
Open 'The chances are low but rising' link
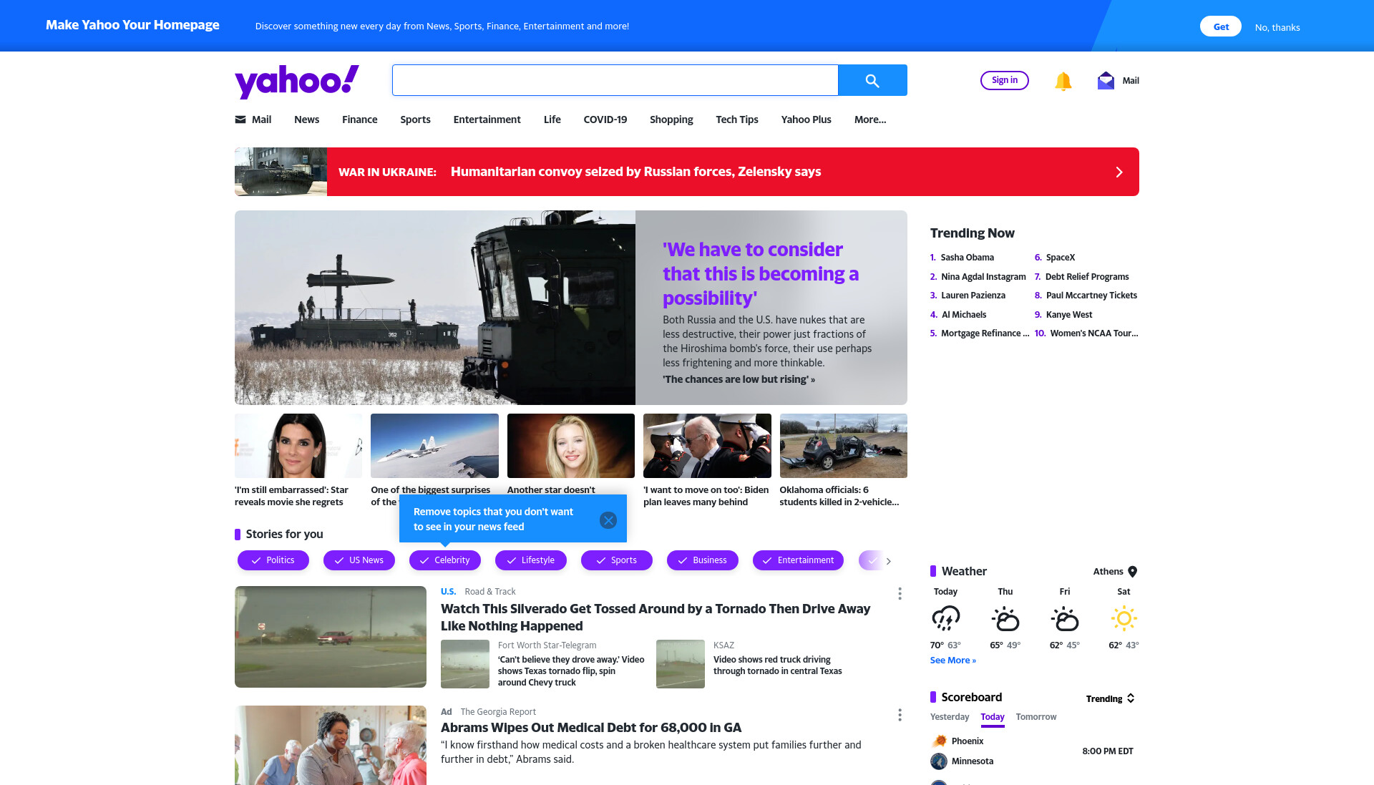[x=739, y=379]
